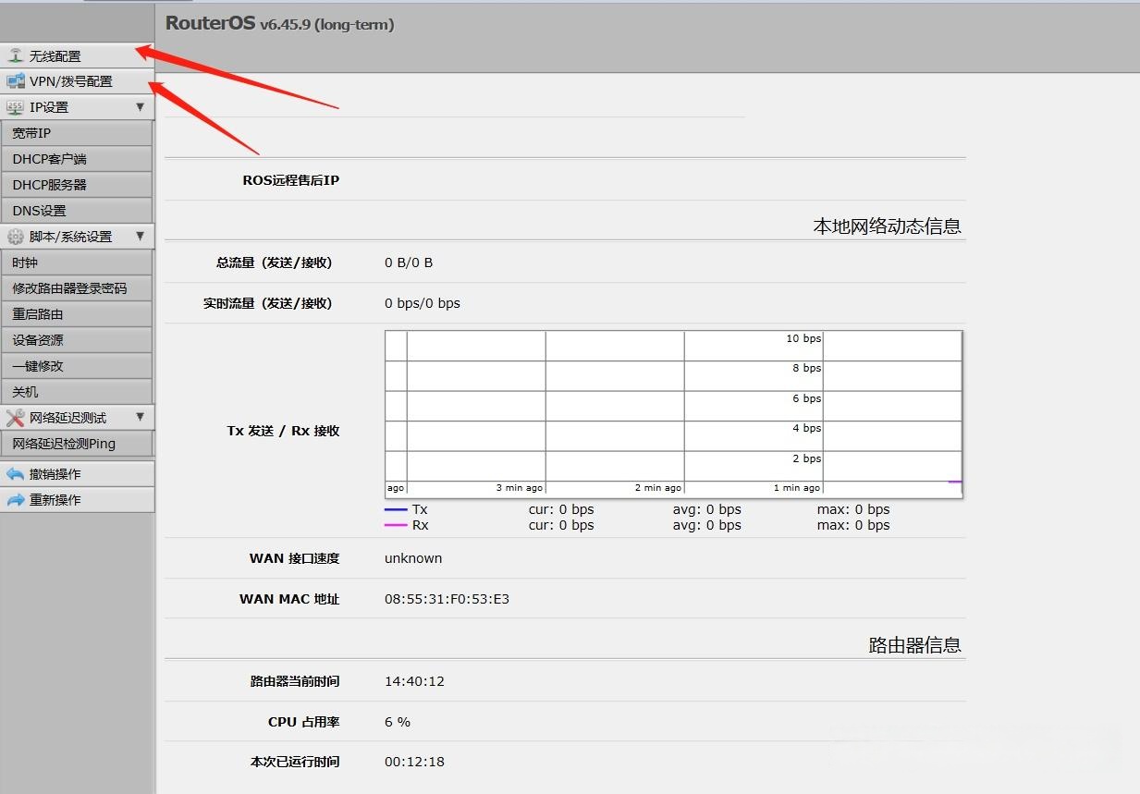1140x794 pixels.
Task: Click the Tx/Rx traffic graph
Action: click(x=673, y=414)
